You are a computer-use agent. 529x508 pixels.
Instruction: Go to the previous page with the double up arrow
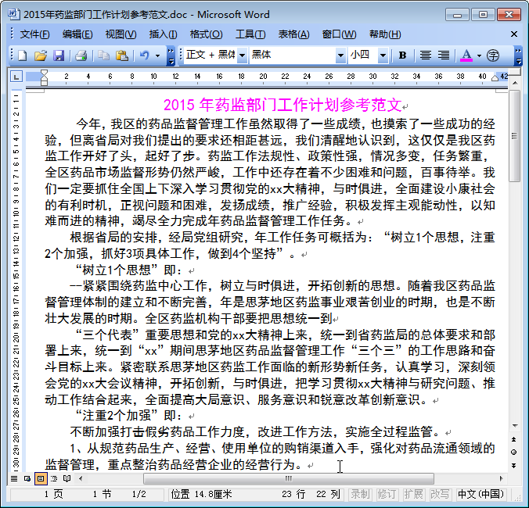(x=514, y=439)
